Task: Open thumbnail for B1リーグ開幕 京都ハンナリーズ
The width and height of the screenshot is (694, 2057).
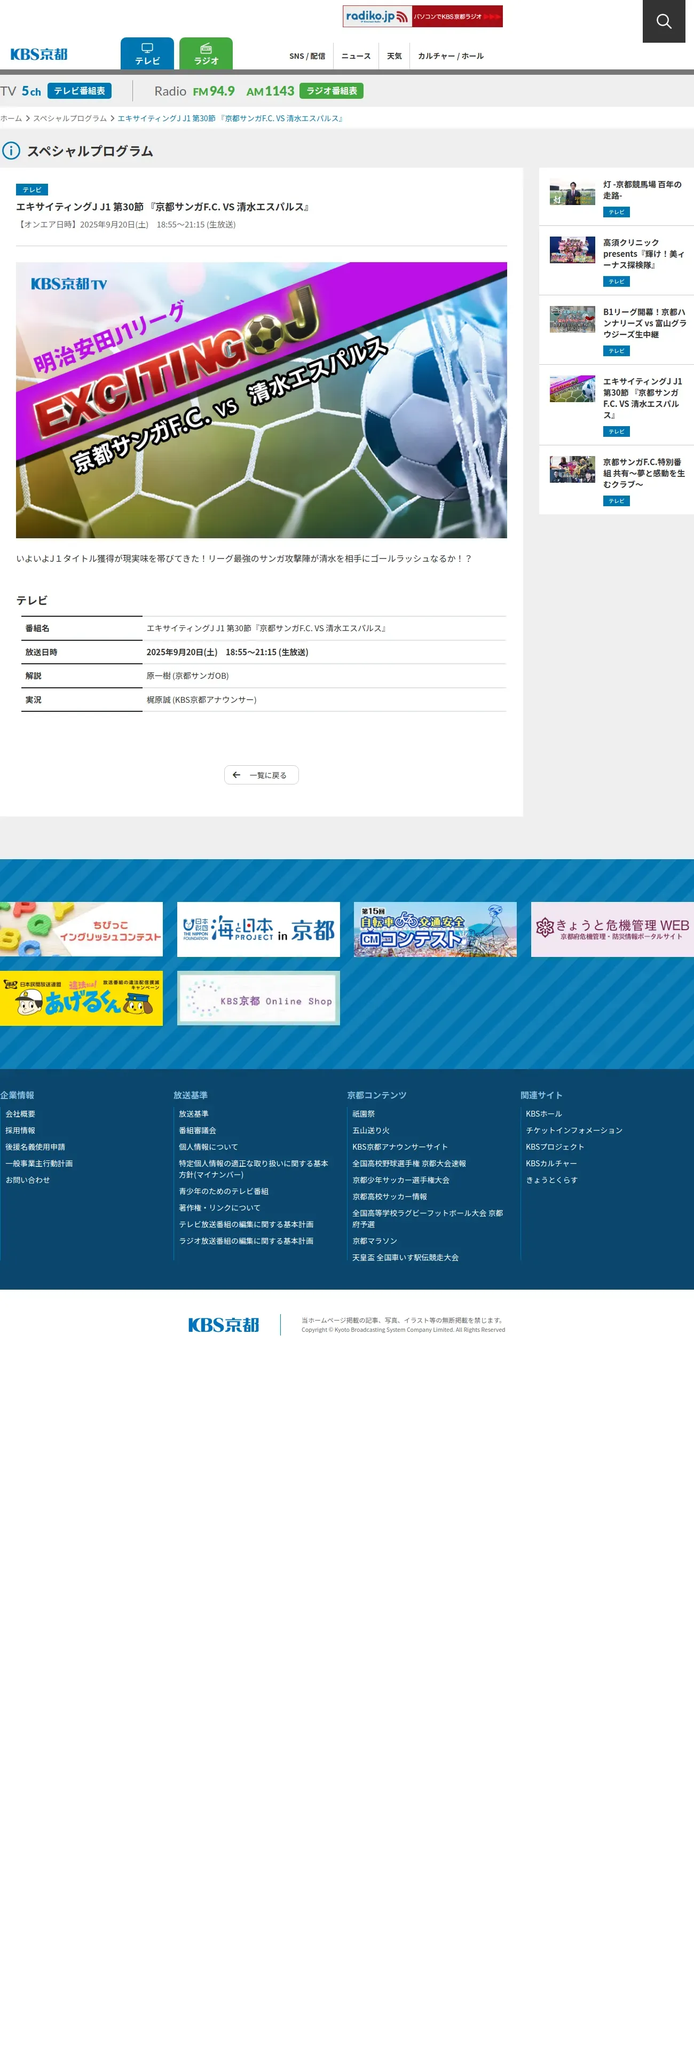Action: [572, 319]
